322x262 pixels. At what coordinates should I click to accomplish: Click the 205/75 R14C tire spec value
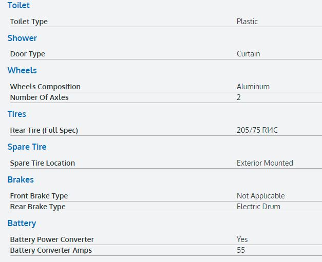(x=257, y=131)
